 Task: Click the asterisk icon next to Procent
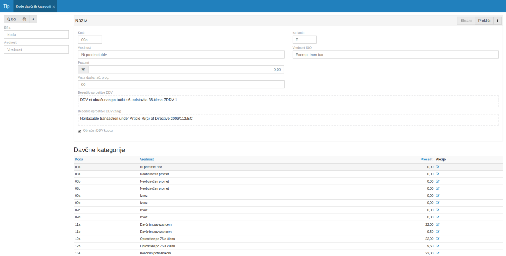[x=83, y=70]
